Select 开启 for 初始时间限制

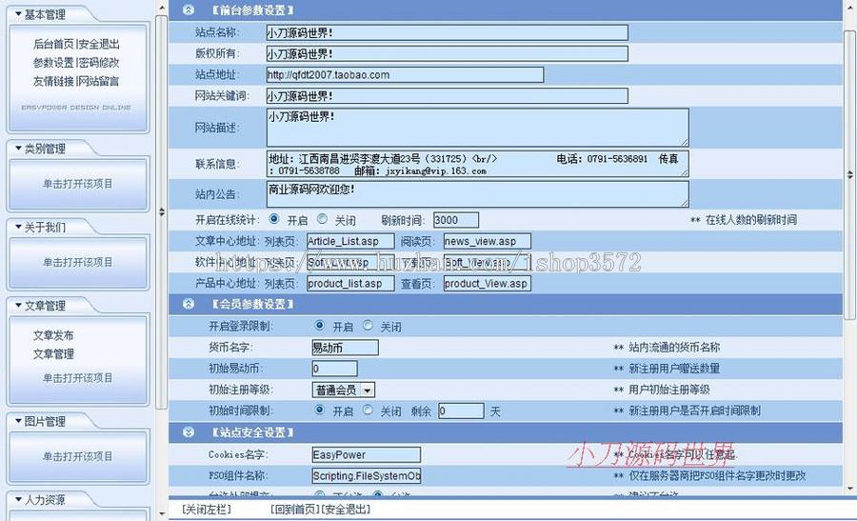coord(320,410)
